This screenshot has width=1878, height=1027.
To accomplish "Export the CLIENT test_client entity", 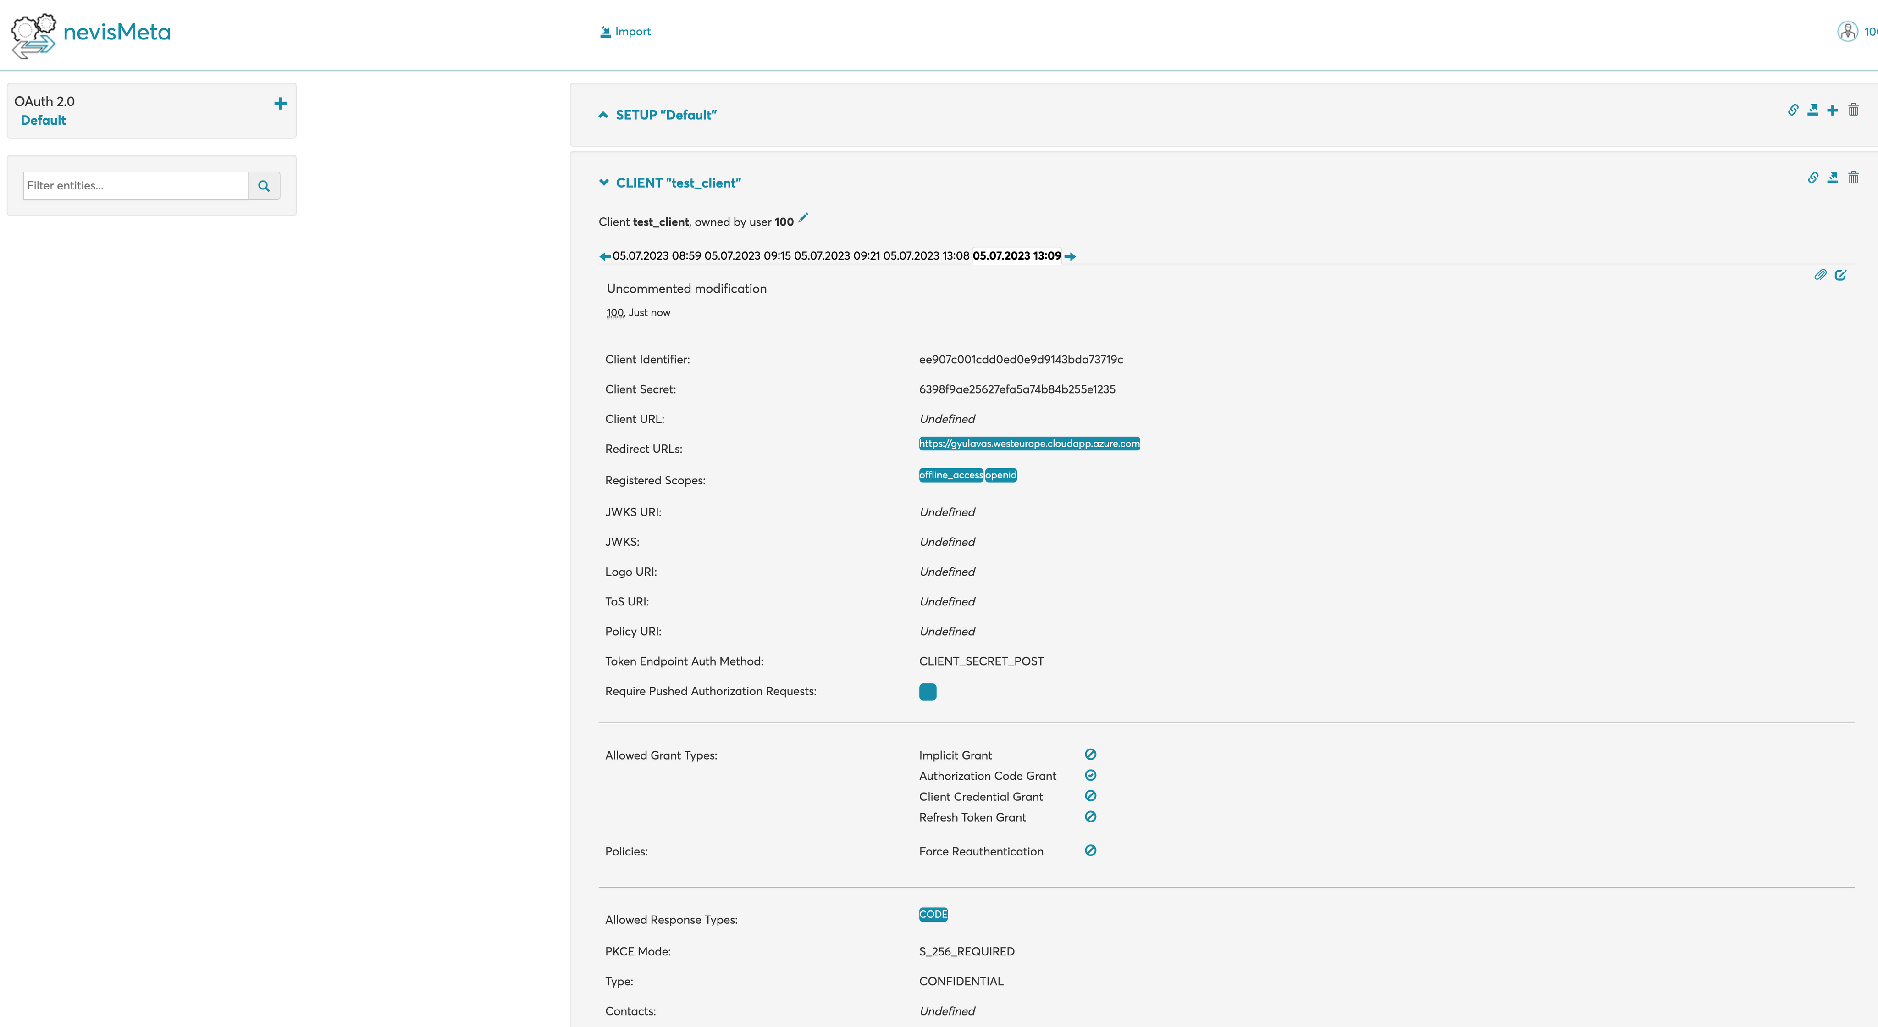I will pyautogui.click(x=1832, y=178).
